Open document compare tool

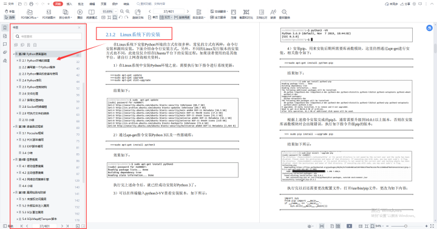(262, 14)
